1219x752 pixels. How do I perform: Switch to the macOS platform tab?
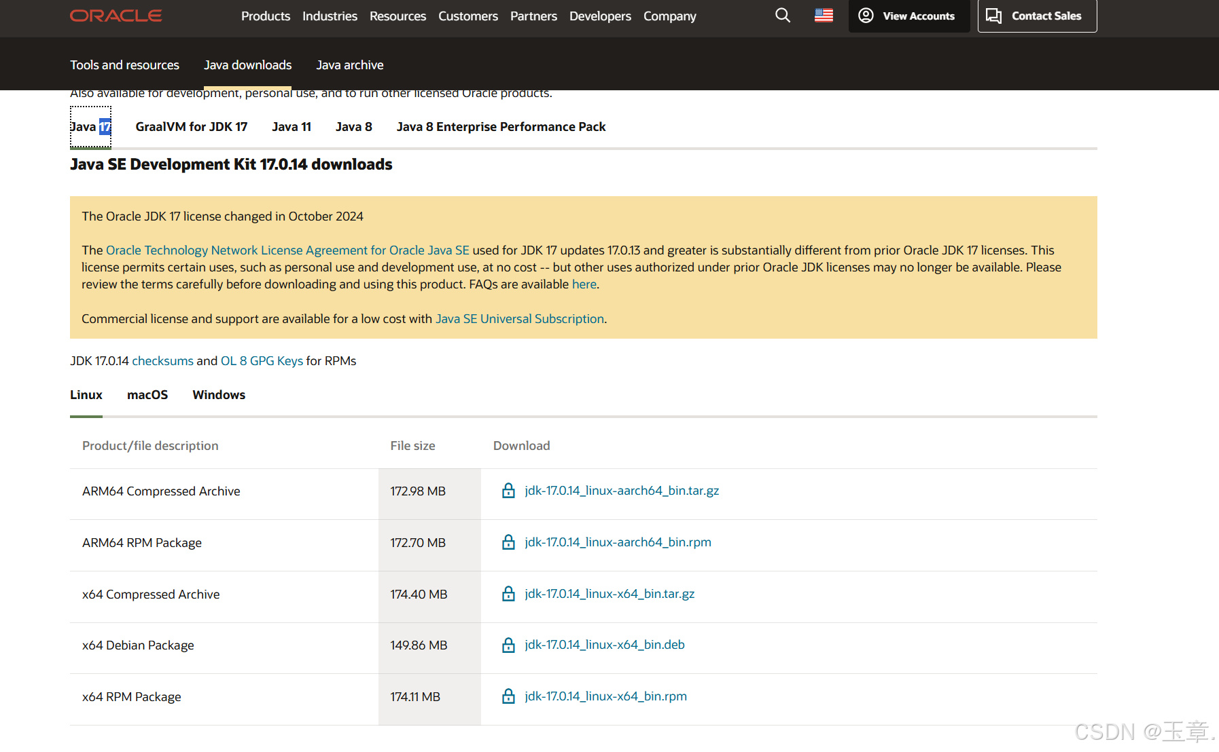pyautogui.click(x=147, y=395)
